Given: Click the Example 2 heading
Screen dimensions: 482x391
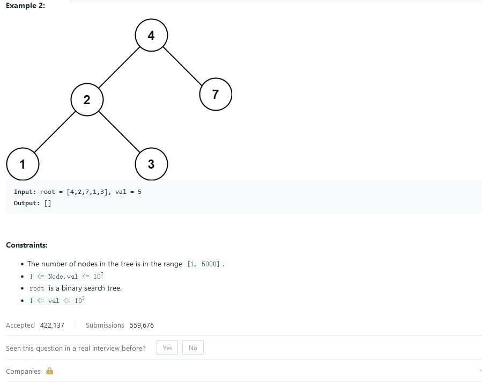Looking at the screenshot, I should (x=26, y=5).
